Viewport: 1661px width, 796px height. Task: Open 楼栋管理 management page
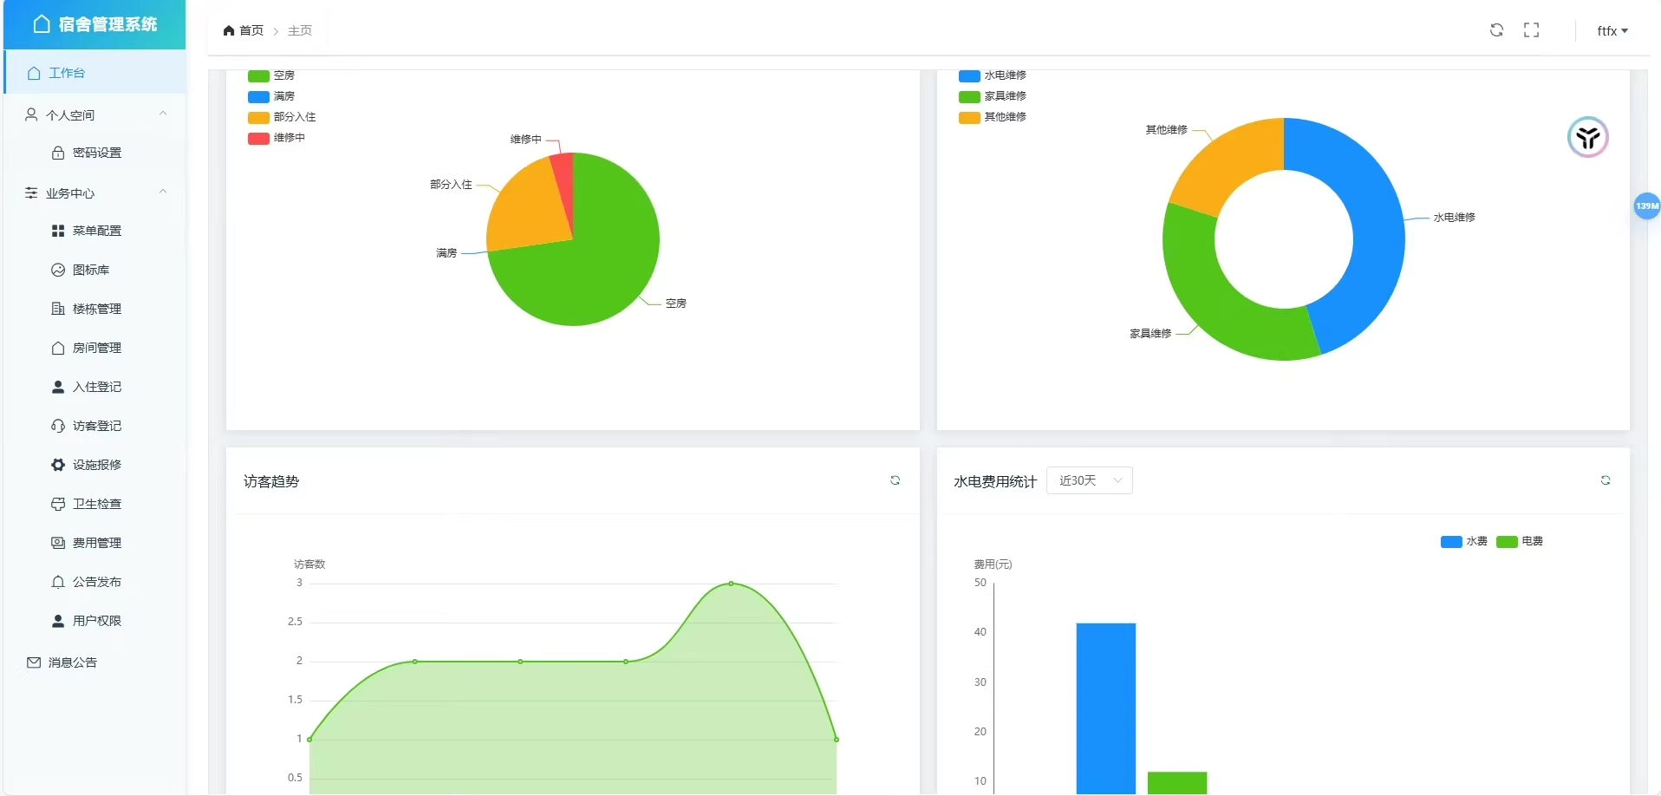tap(97, 309)
